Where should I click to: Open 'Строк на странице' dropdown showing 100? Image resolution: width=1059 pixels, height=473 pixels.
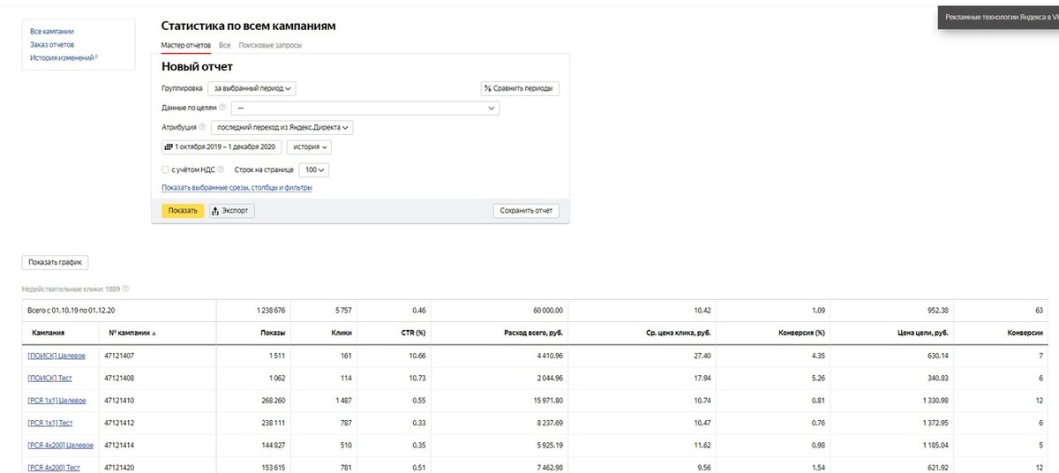[314, 169]
